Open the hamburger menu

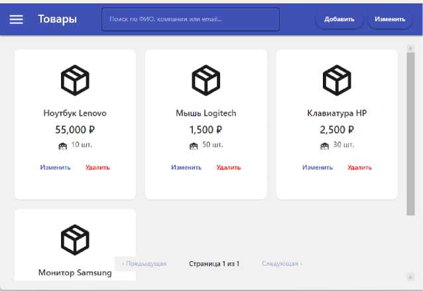(x=16, y=19)
